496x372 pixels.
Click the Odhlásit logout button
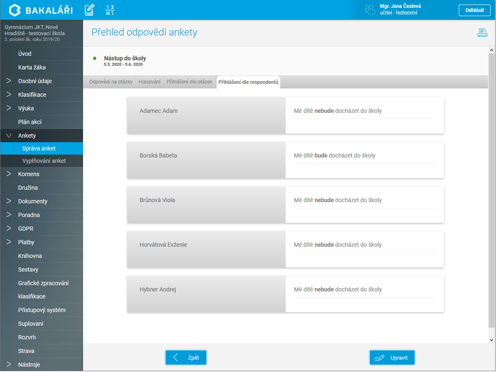click(x=475, y=10)
